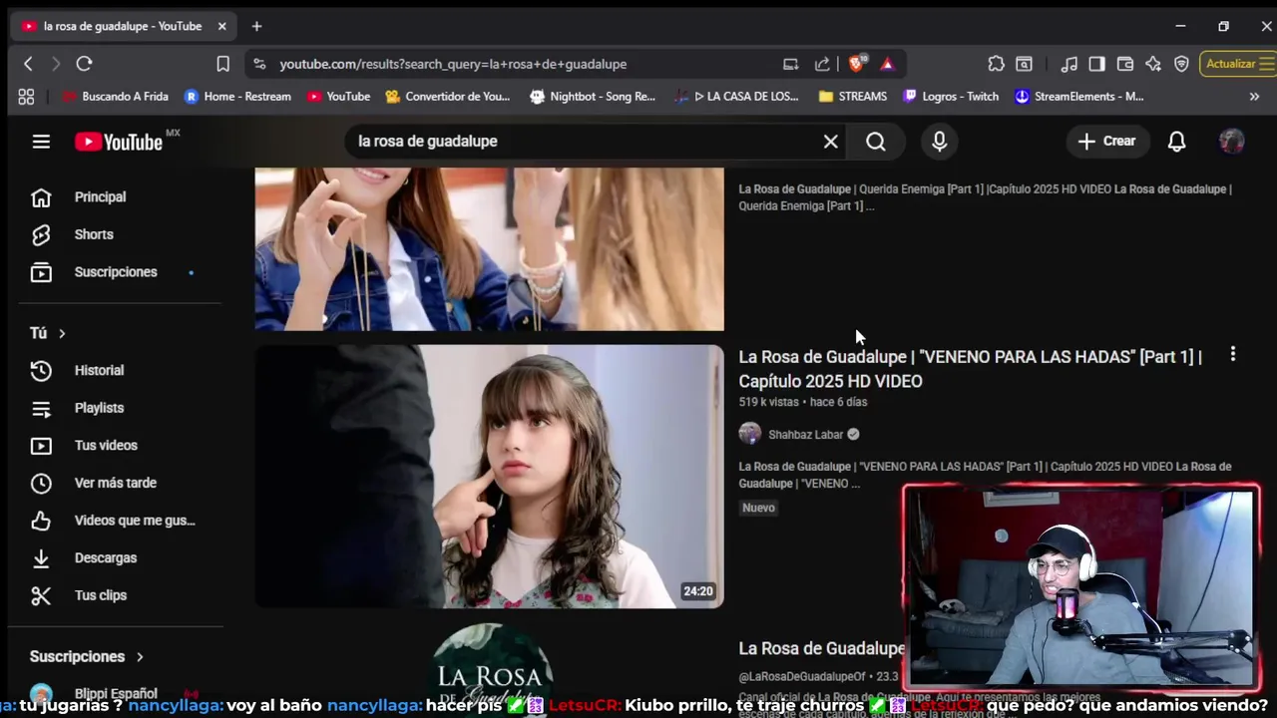Open the YouTube hamburger guide menu
This screenshot has width=1277, height=718.
point(41,142)
